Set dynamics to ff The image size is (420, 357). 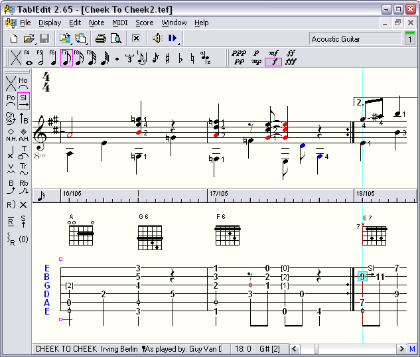pos(291,53)
